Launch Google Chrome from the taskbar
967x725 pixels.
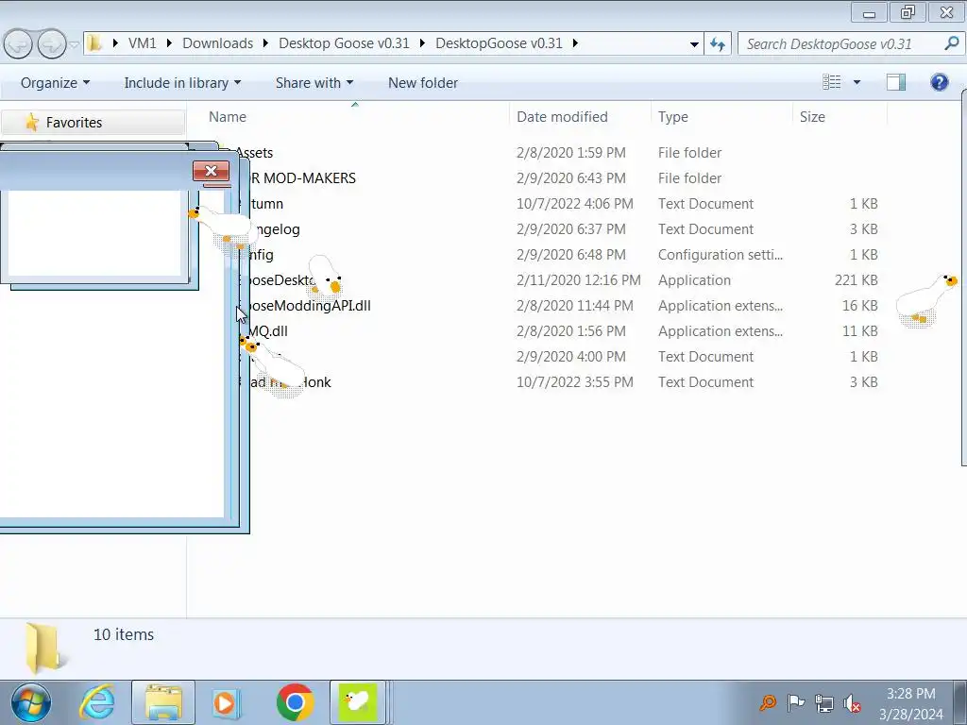(x=295, y=702)
